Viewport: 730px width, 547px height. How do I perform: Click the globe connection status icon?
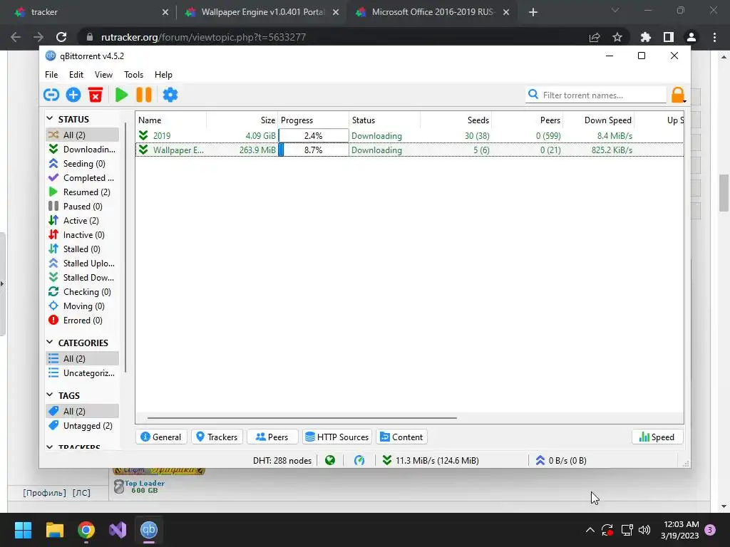pos(330,461)
